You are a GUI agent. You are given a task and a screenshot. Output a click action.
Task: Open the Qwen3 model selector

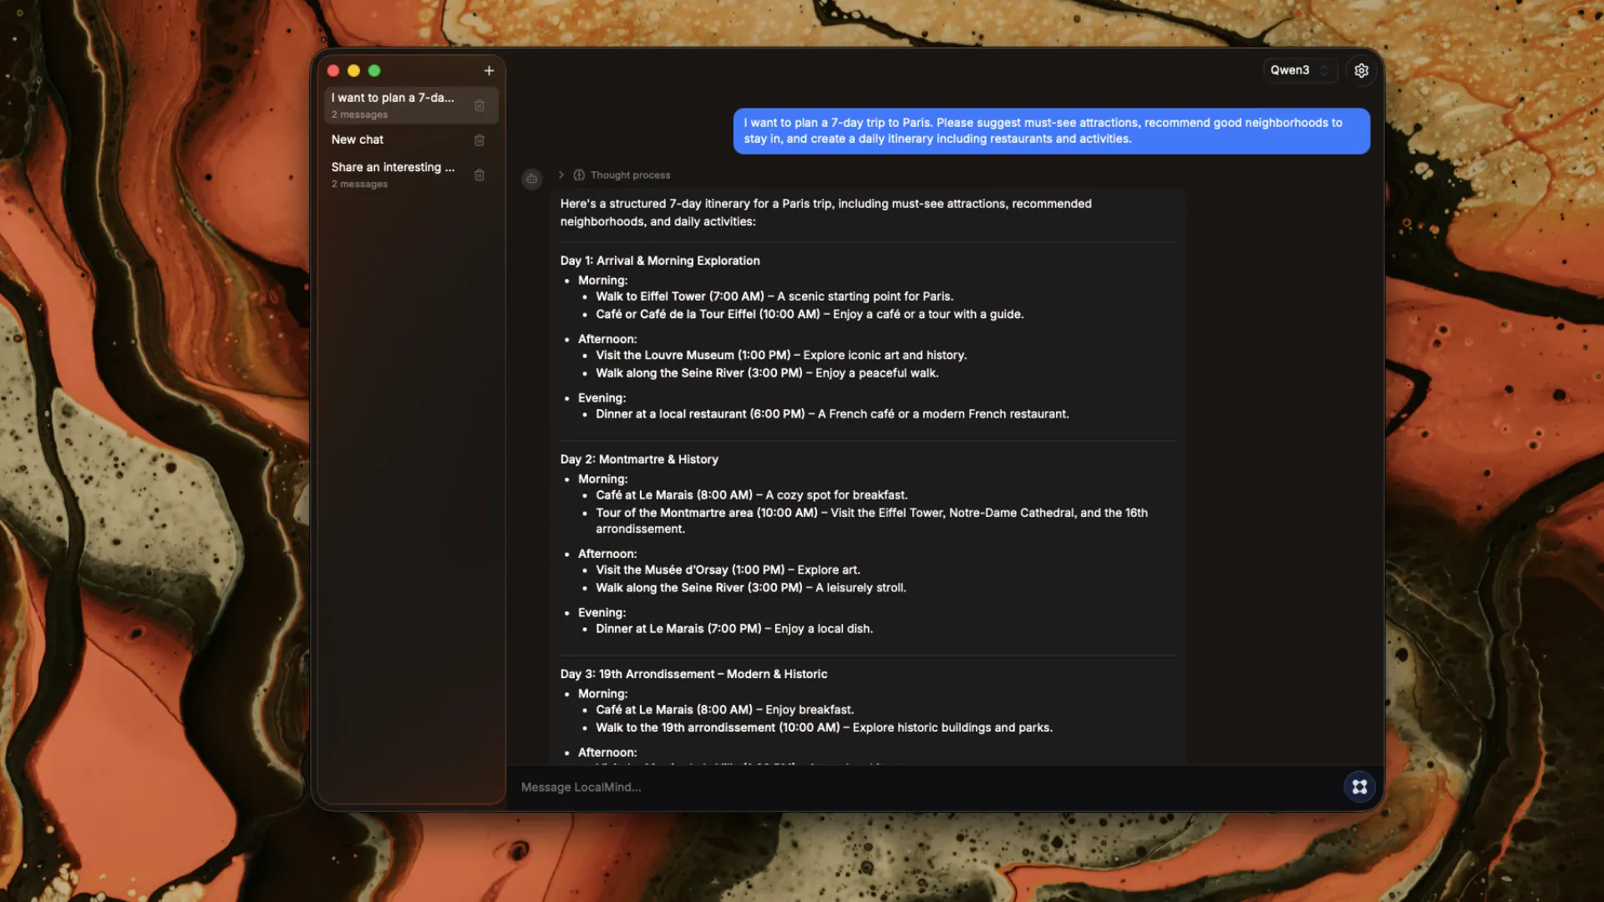[x=1299, y=71]
